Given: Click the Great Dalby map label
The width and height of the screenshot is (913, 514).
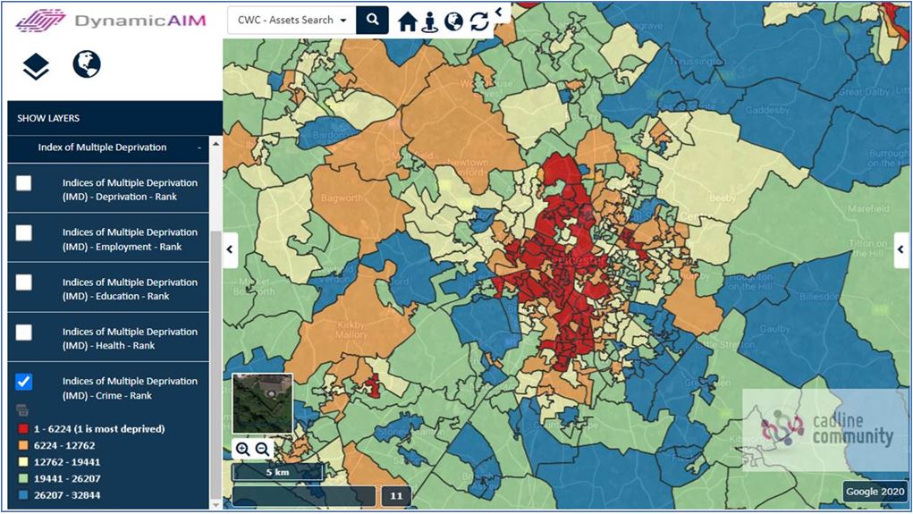Looking at the screenshot, I should pyautogui.click(x=864, y=91).
